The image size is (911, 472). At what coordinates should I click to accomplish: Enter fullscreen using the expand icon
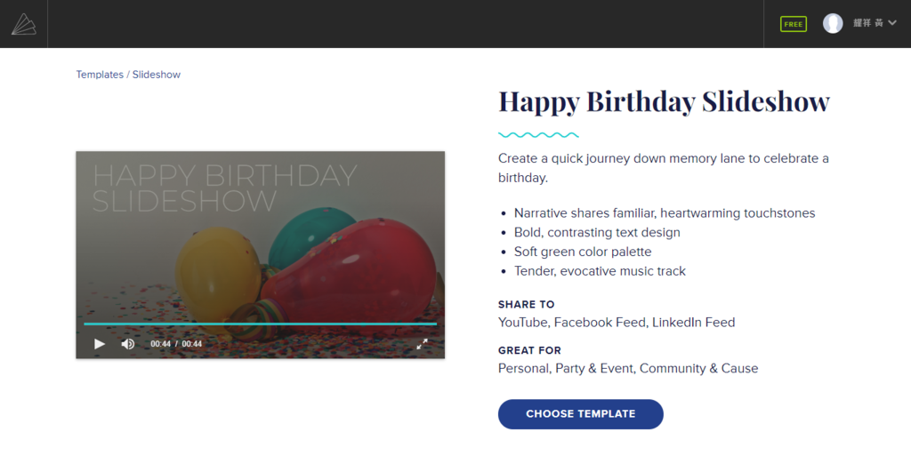[x=423, y=344]
